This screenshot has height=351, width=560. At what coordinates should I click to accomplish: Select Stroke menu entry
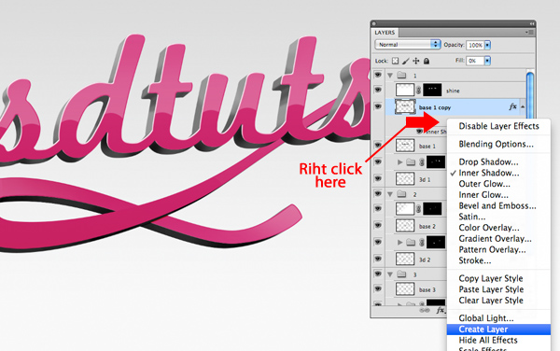[x=498, y=260]
